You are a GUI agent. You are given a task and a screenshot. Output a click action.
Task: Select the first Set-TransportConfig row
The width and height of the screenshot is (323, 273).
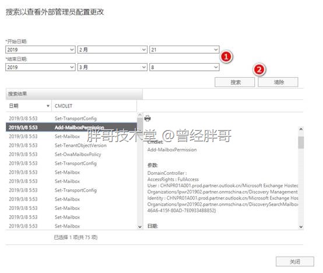coord(71,118)
